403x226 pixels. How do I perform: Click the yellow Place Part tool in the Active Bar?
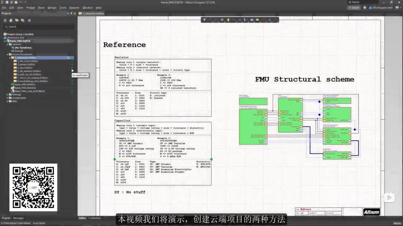228,20
